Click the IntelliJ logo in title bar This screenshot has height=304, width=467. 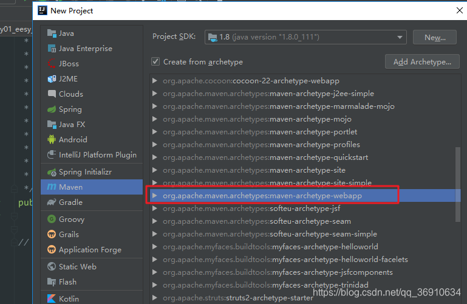pos(43,11)
